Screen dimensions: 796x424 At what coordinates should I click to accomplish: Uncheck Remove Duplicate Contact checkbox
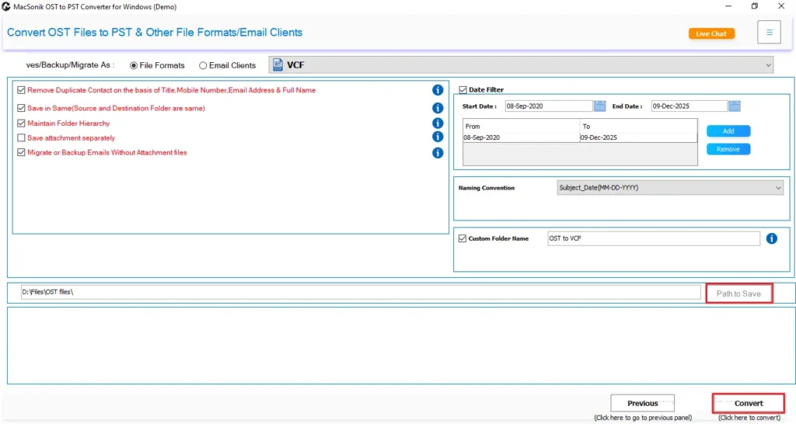click(21, 90)
